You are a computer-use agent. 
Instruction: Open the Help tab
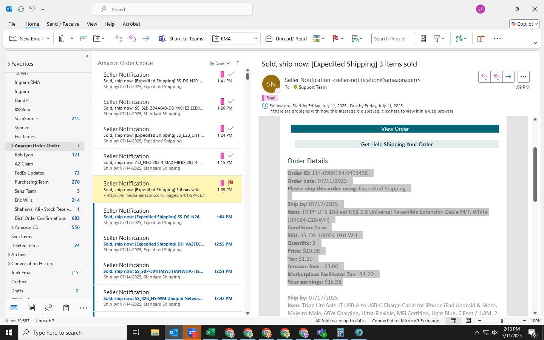pyautogui.click(x=110, y=24)
